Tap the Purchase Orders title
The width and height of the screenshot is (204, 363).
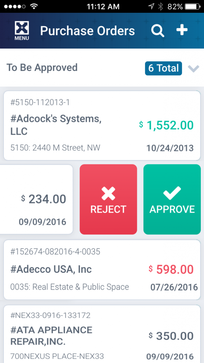point(87,31)
